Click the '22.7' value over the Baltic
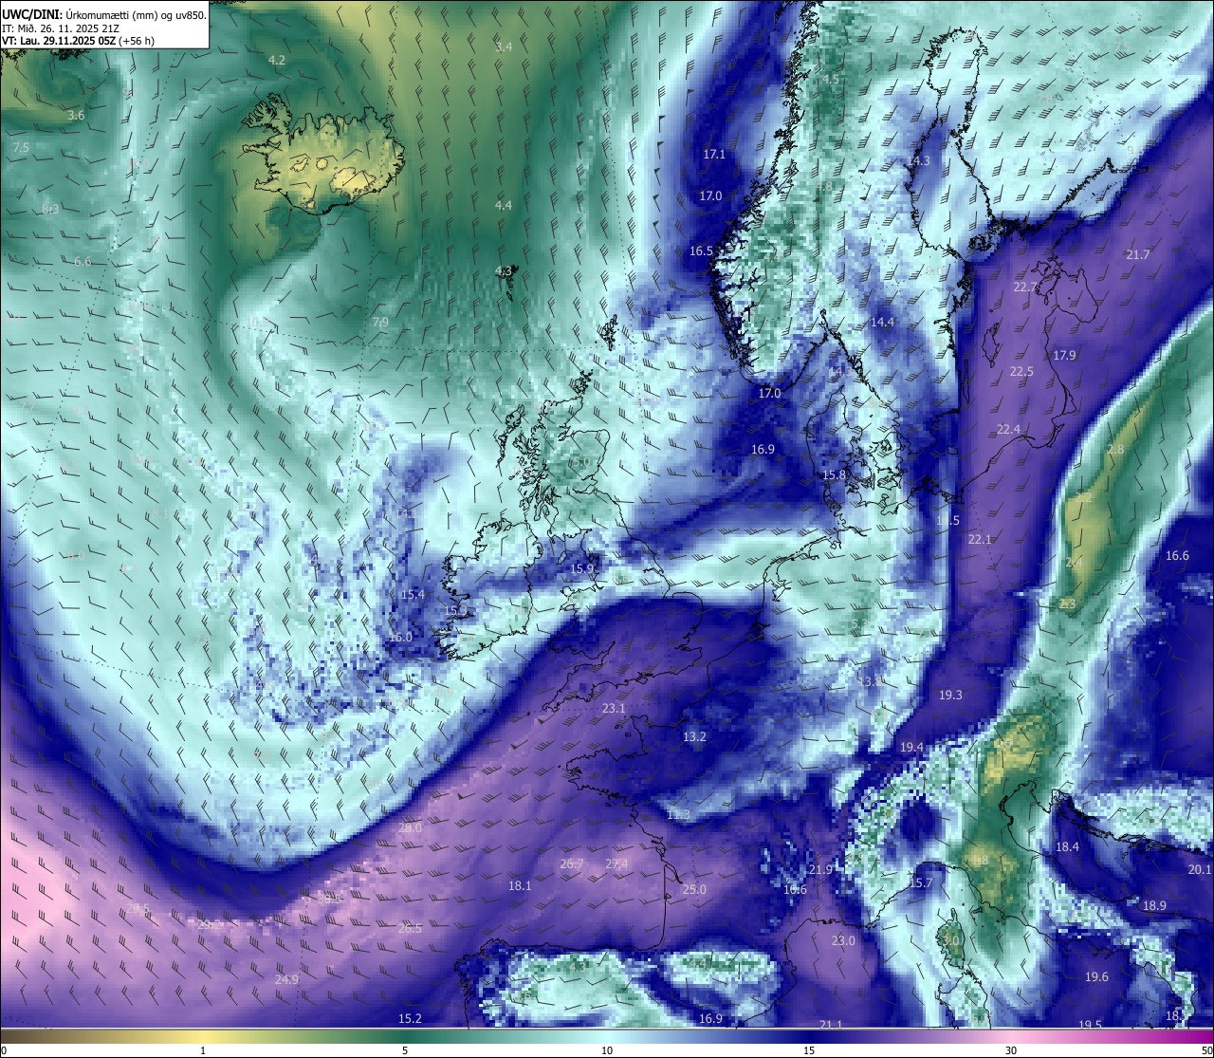The height and width of the screenshot is (1058, 1214). click(1024, 287)
